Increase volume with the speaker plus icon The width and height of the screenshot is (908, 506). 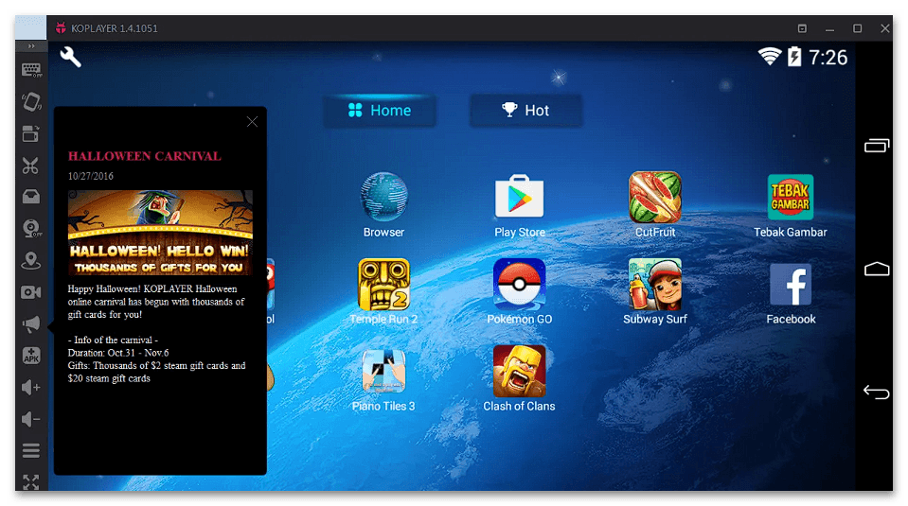(x=31, y=388)
